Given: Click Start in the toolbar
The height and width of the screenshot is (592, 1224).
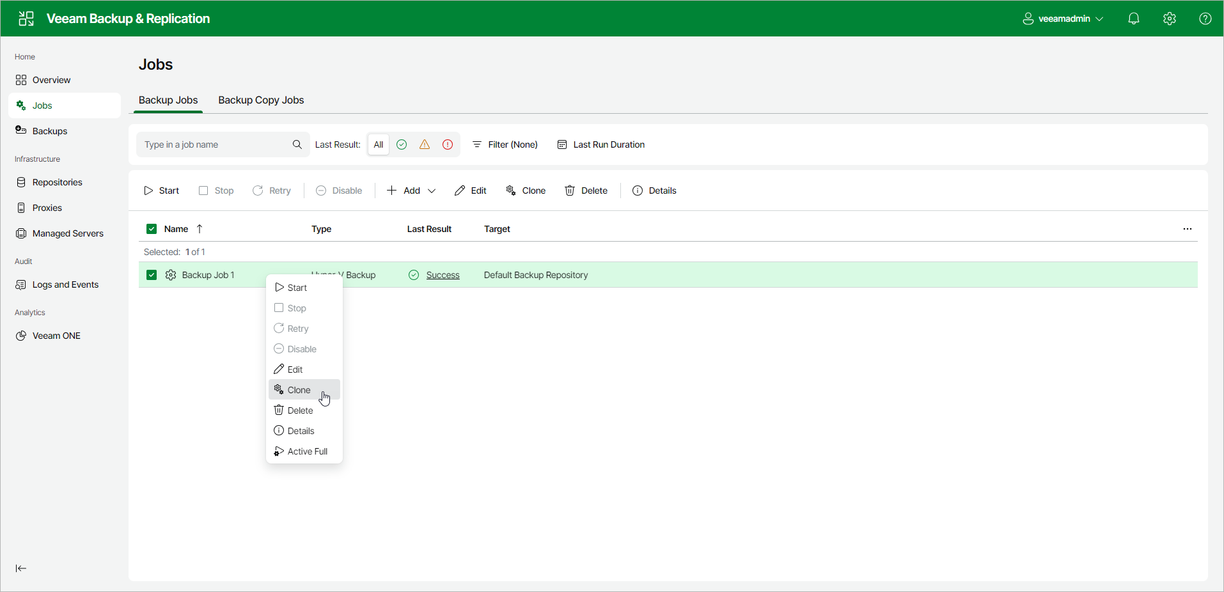Looking at the screenshot, I should coord(161,191).
